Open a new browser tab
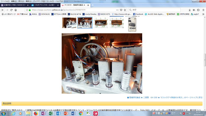 click(93, 5)
